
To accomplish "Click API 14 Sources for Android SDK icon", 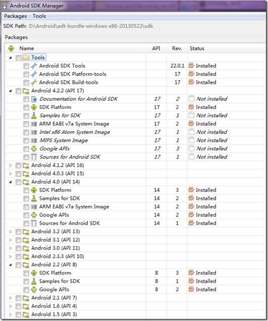I will 34,223.
